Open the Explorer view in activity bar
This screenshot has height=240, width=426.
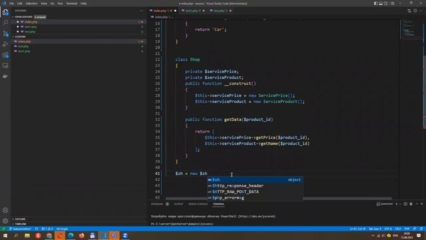point(5,12)
